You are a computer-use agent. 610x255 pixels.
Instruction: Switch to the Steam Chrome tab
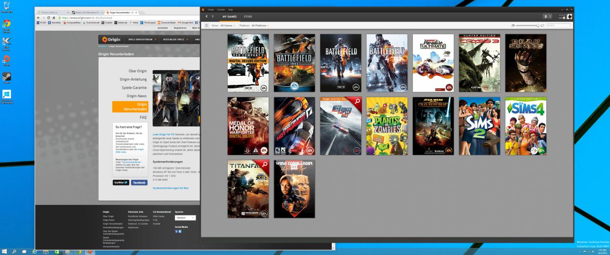pyautogui.click(x=87, y=12)
